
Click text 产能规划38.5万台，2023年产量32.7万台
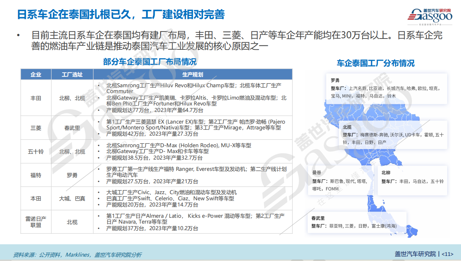pyautogui.click(x=155, y=158)
